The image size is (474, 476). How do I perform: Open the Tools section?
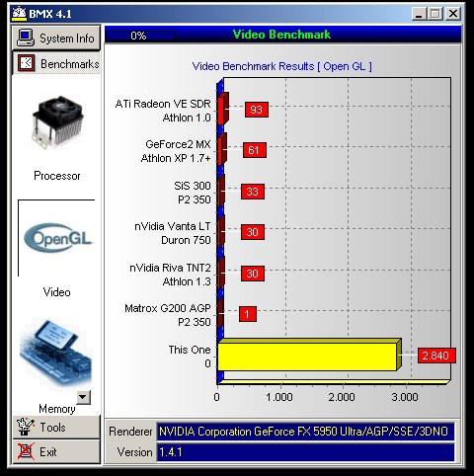pos(56,427)
